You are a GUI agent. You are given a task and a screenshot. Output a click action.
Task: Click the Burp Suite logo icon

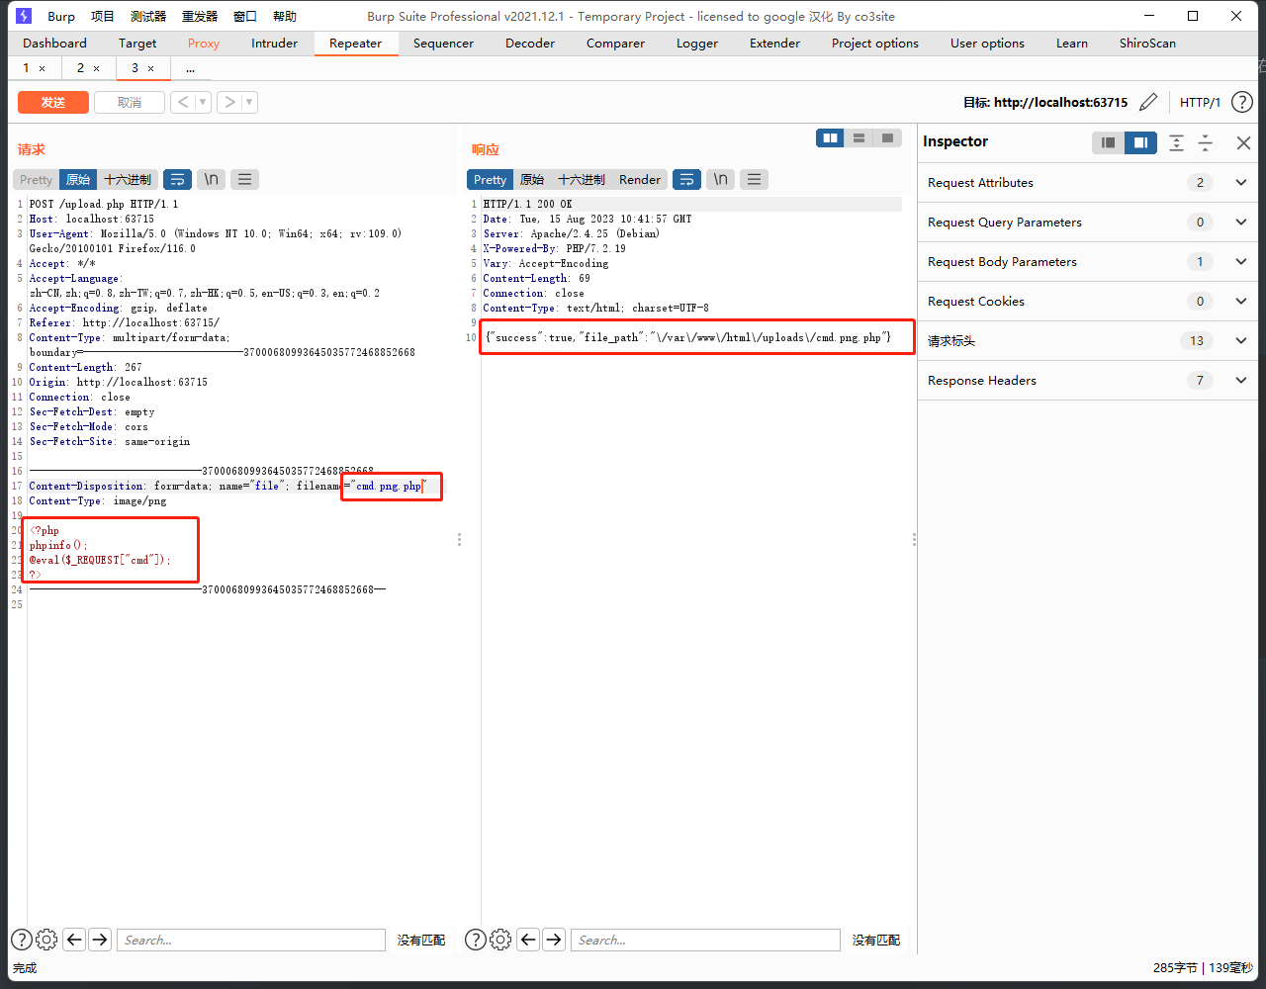click(x=24, y=16)
